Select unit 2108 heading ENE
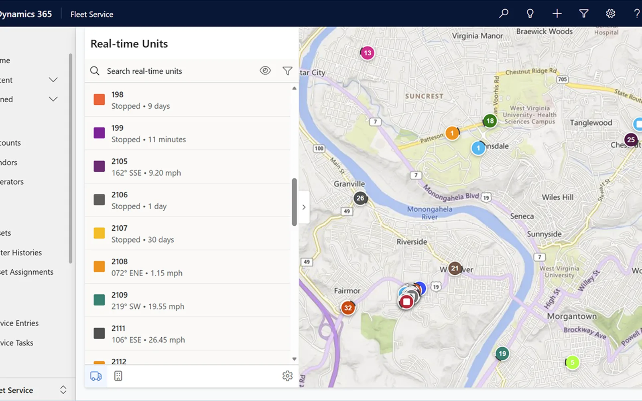The width and height of the screenshot is (642, 401). 188,267
